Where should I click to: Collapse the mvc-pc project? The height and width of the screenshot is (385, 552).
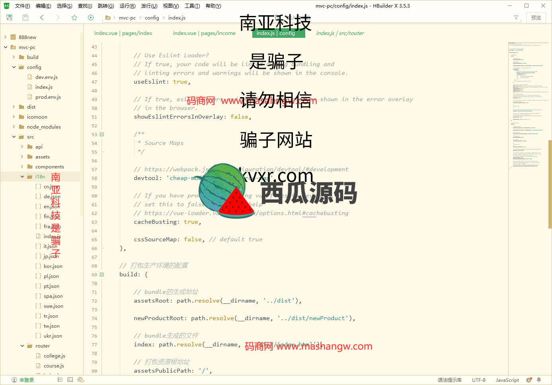6,47
